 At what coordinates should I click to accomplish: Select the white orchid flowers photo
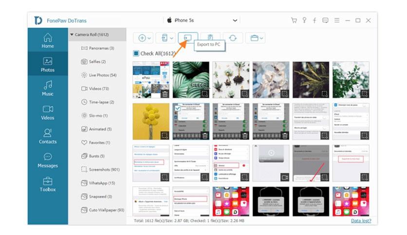271,80
